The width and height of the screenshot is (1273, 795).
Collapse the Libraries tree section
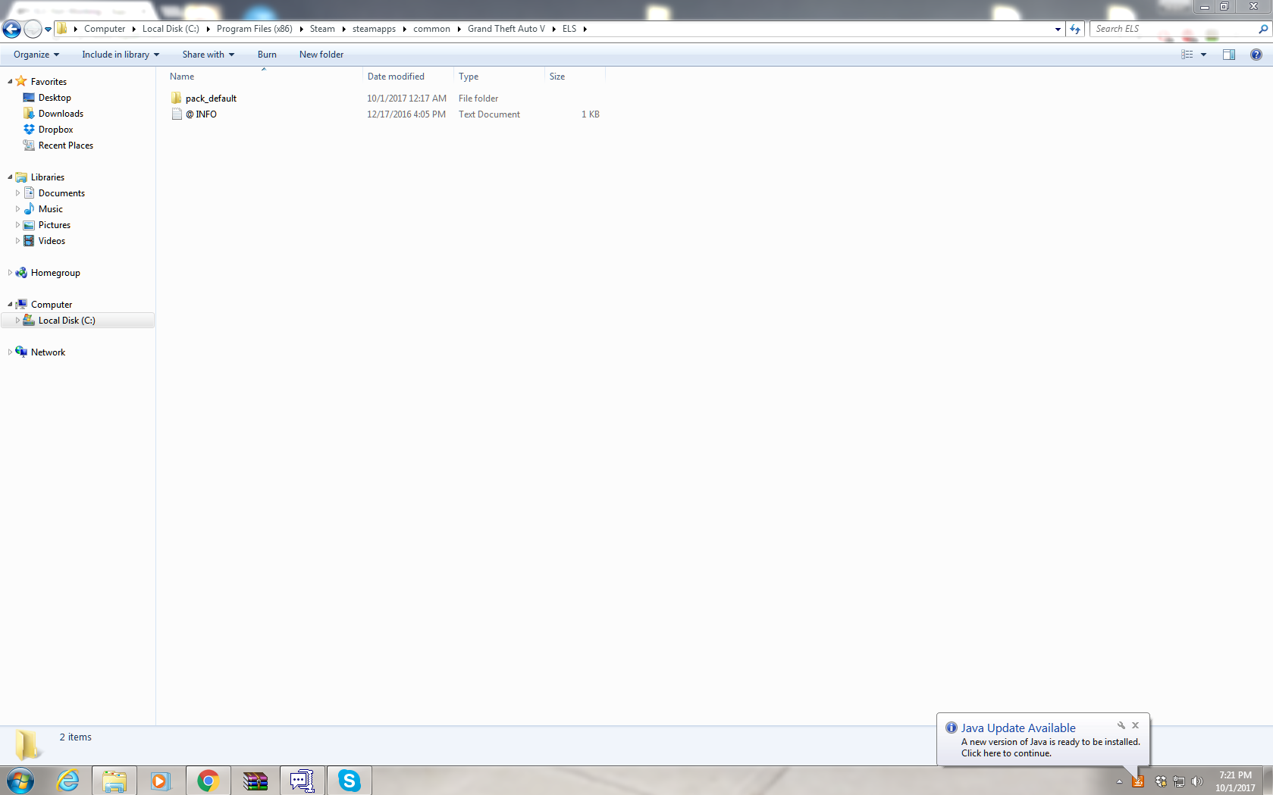point(10,177)
